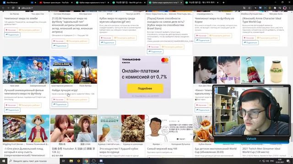View ranking for the zombie championship card

coord(29,30)
